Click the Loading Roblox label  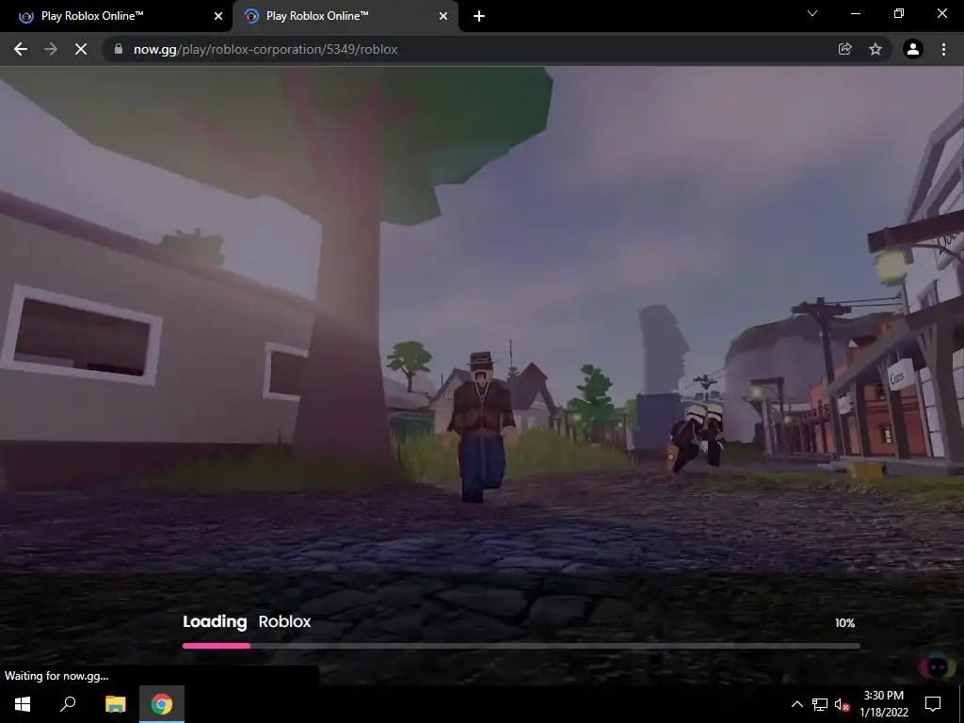[247, 621]
